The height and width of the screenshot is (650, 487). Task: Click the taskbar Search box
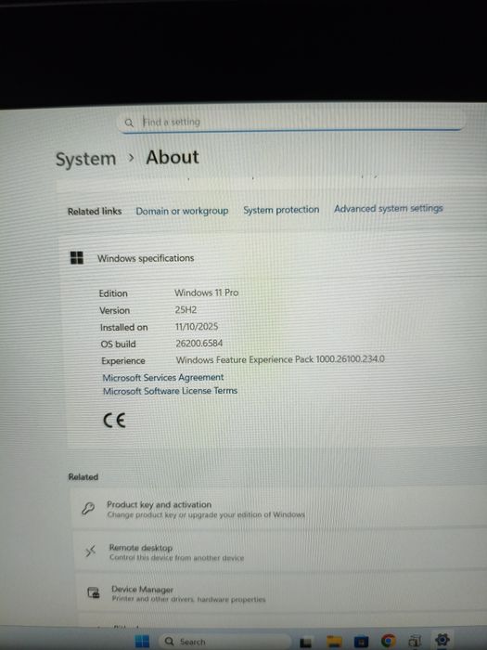pyautogui.click(x=224, y=642)
